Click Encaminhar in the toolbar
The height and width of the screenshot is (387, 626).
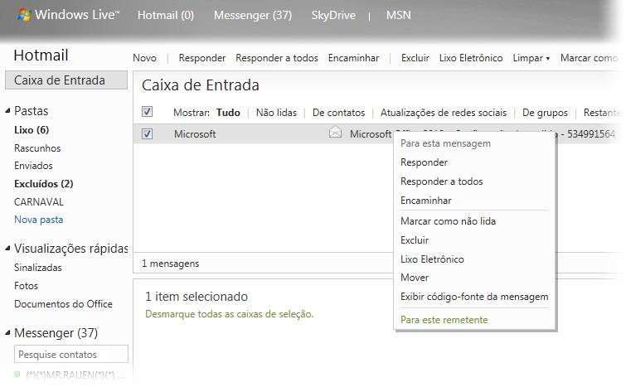coord(354,58)
